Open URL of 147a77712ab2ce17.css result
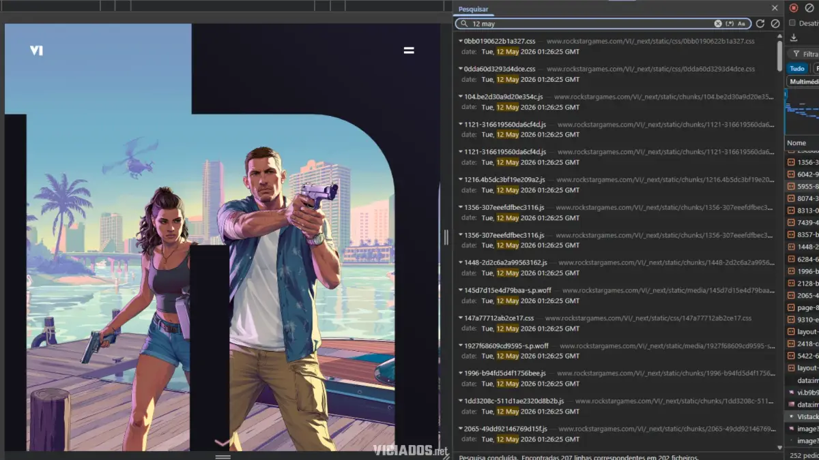 point(648,318)
